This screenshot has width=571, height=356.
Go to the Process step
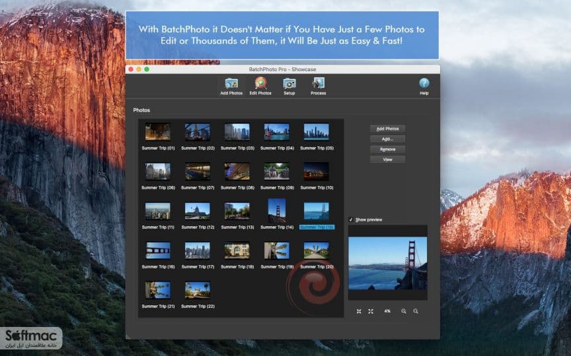318,86
